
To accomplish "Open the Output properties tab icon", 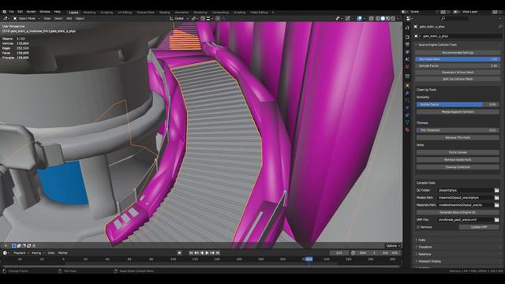I will click(407, 44).
